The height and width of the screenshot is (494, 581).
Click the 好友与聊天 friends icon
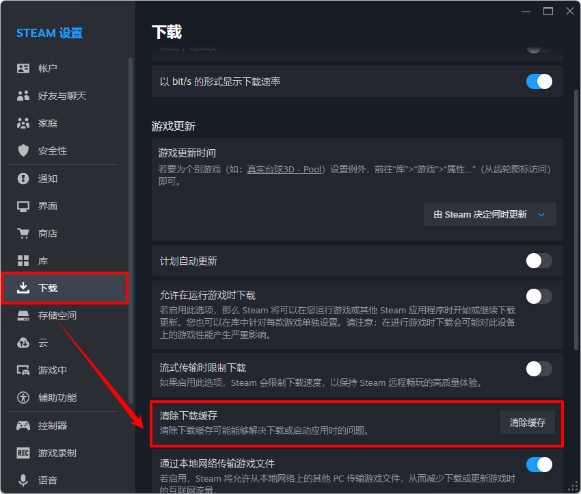[x=23, y=96]
